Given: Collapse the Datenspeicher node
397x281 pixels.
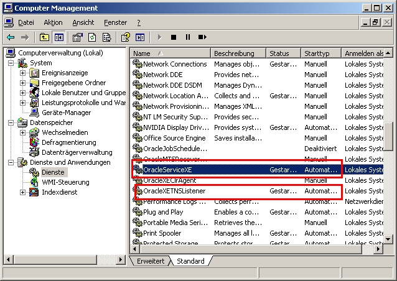Looking at the screenshot, I should (11, 122).
